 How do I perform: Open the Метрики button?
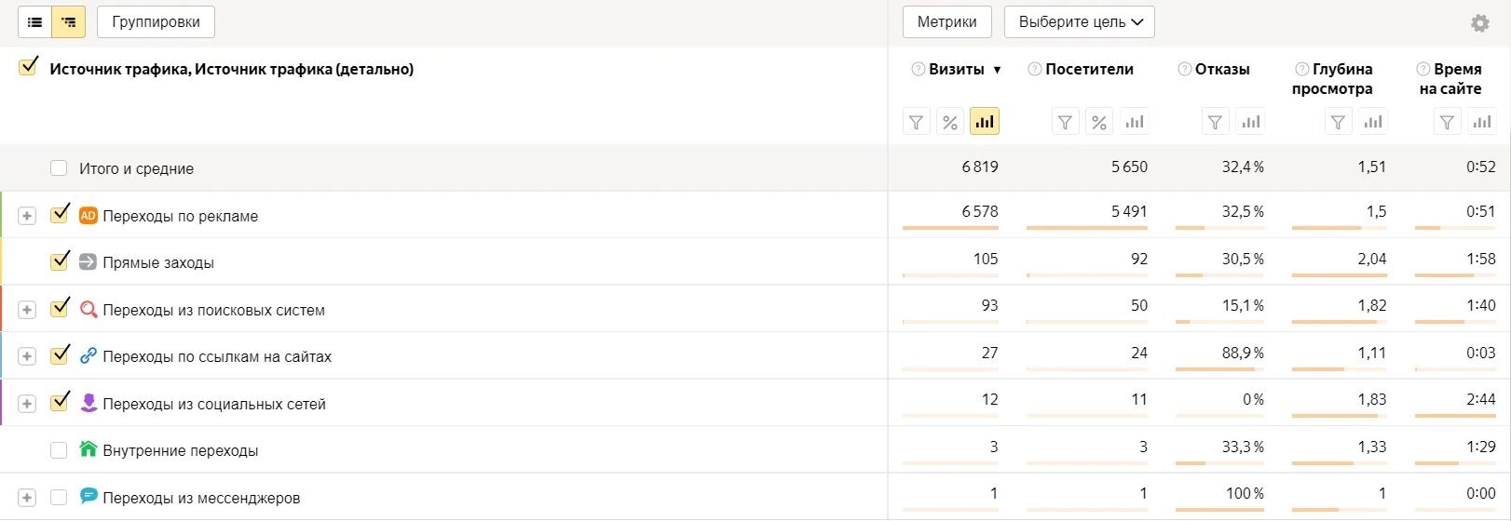tap(946, 22)
